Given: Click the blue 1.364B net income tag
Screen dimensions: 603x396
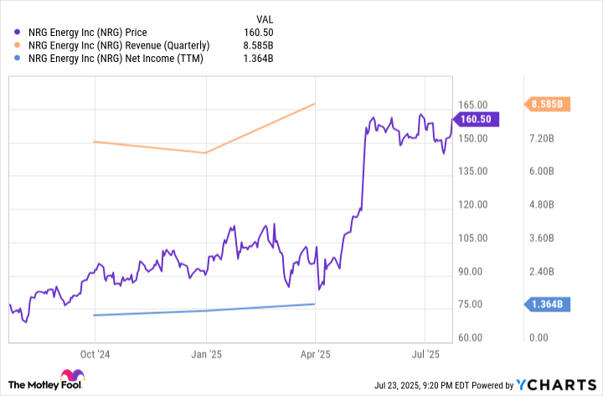Looking at the screenshot, I should click(x=547, y=305).
